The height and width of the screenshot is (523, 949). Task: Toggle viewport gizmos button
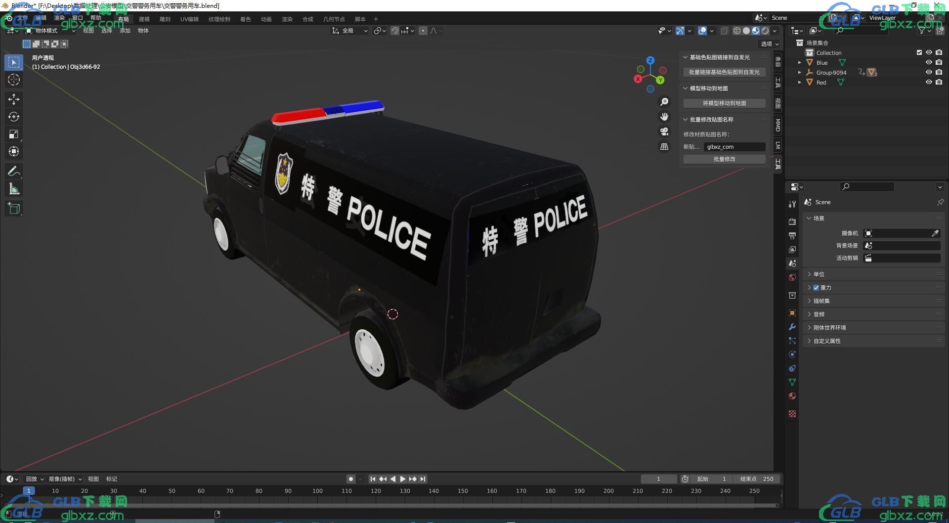[680, 31]
